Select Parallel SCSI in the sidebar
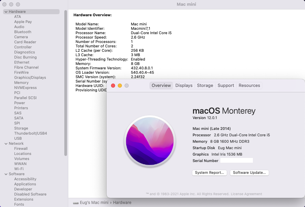 [25, 98]
